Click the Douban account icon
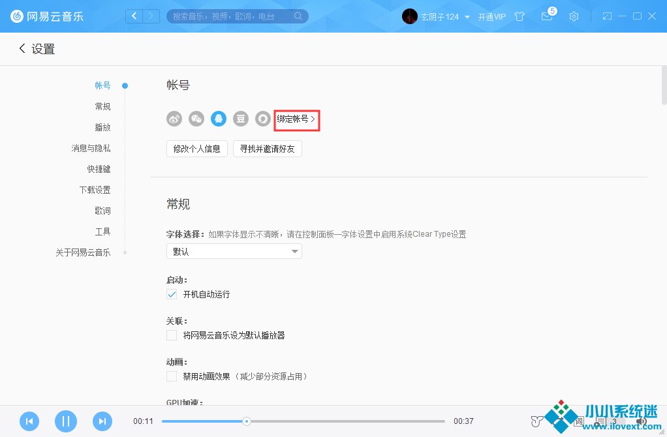 [x=241, y=119]
